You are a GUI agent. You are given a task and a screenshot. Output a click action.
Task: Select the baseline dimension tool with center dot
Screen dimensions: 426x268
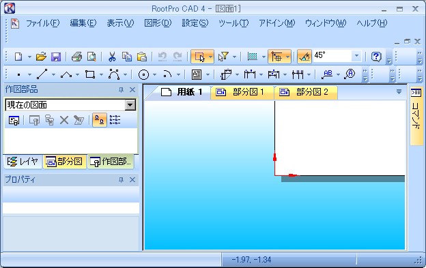[x=274, y=74]
